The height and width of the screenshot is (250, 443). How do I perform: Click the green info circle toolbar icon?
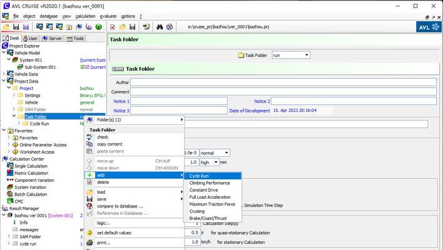99,27
